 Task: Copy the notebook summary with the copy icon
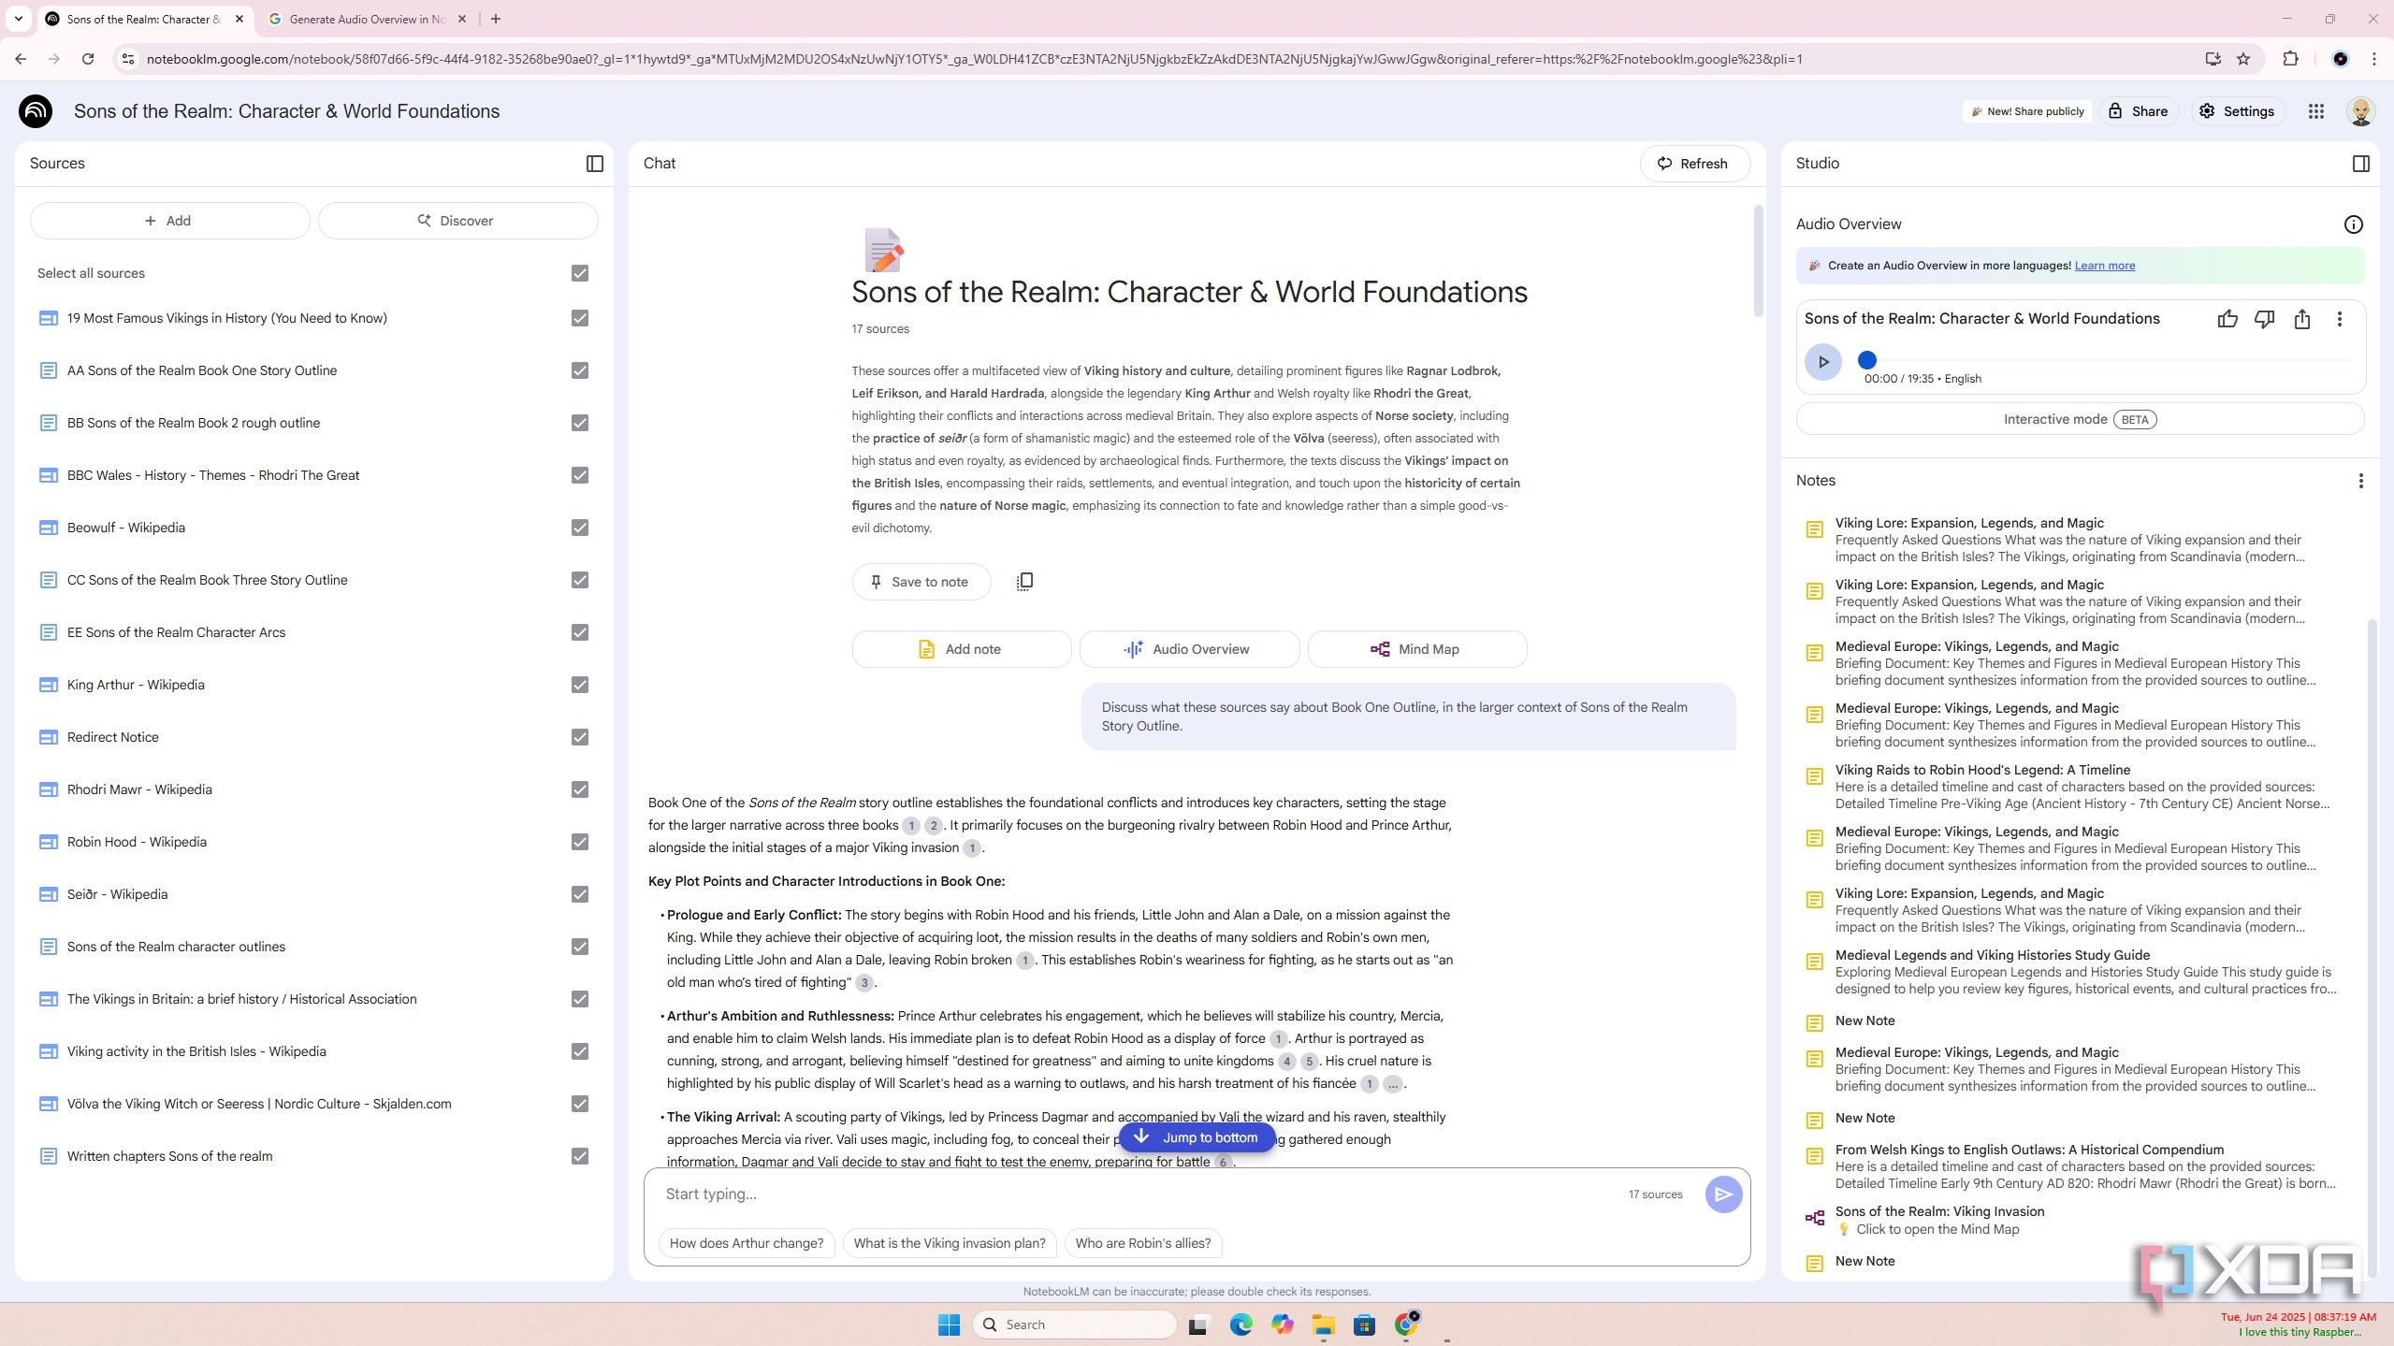click(1024, 582)
